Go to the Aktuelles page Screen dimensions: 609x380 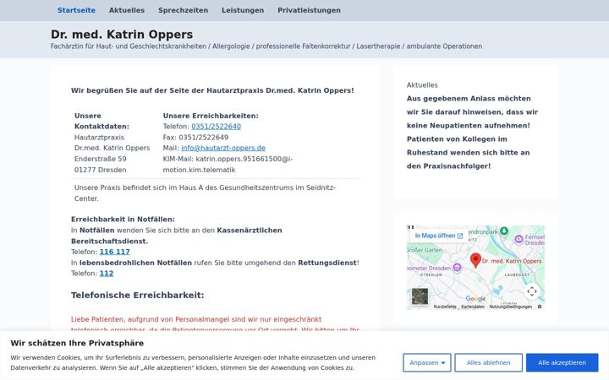[127, 10]
